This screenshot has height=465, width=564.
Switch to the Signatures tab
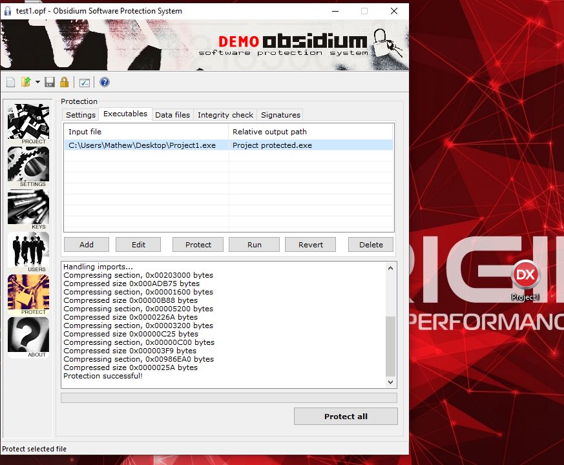coord(280,115)
